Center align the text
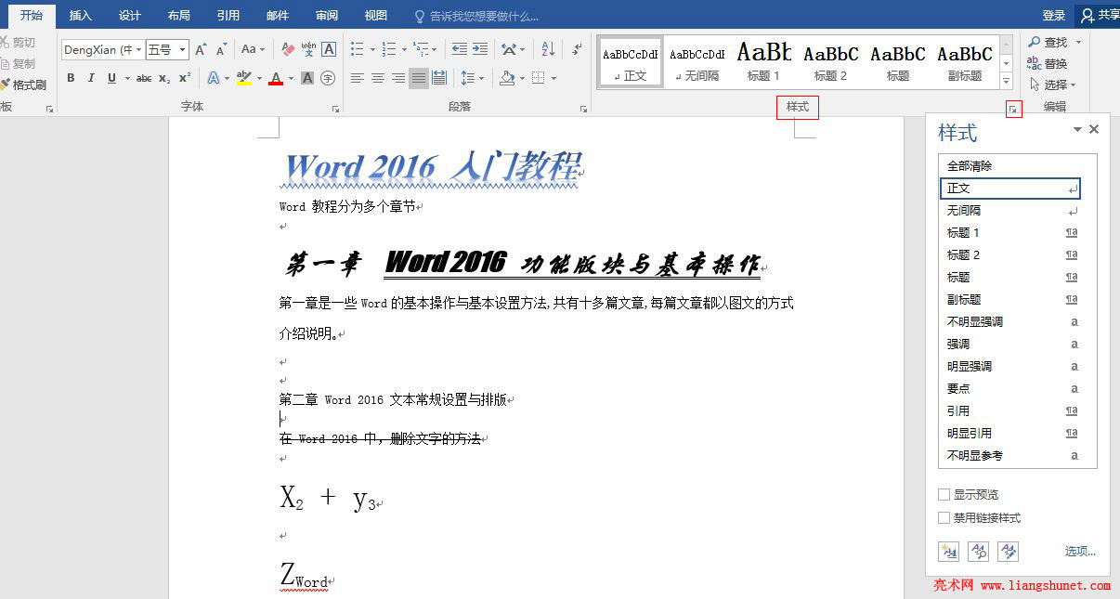Image resolution: width=1120 pixels, height=599 pixels. pos(378,78)
